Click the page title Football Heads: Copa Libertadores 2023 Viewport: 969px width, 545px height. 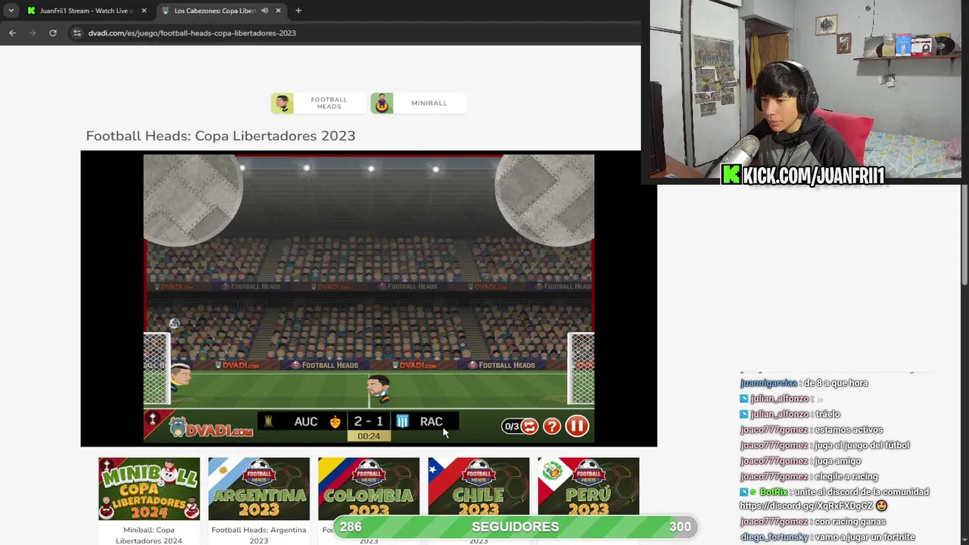(220, 135)
